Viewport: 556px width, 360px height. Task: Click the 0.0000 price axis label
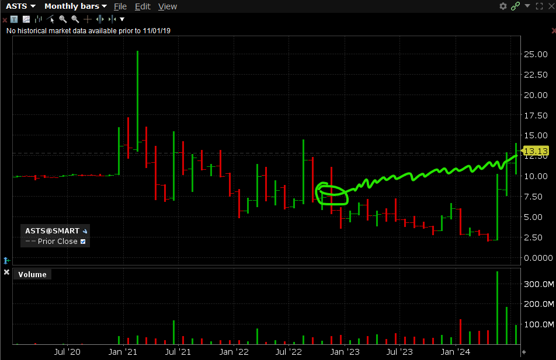click(x=538, y=258)
